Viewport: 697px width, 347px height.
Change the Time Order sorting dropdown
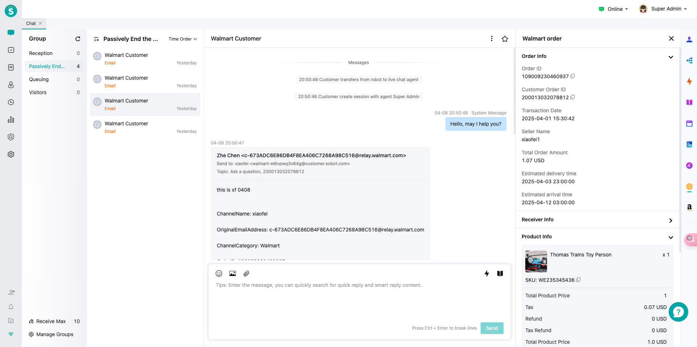pyautogui.click(x=183, y=39)
